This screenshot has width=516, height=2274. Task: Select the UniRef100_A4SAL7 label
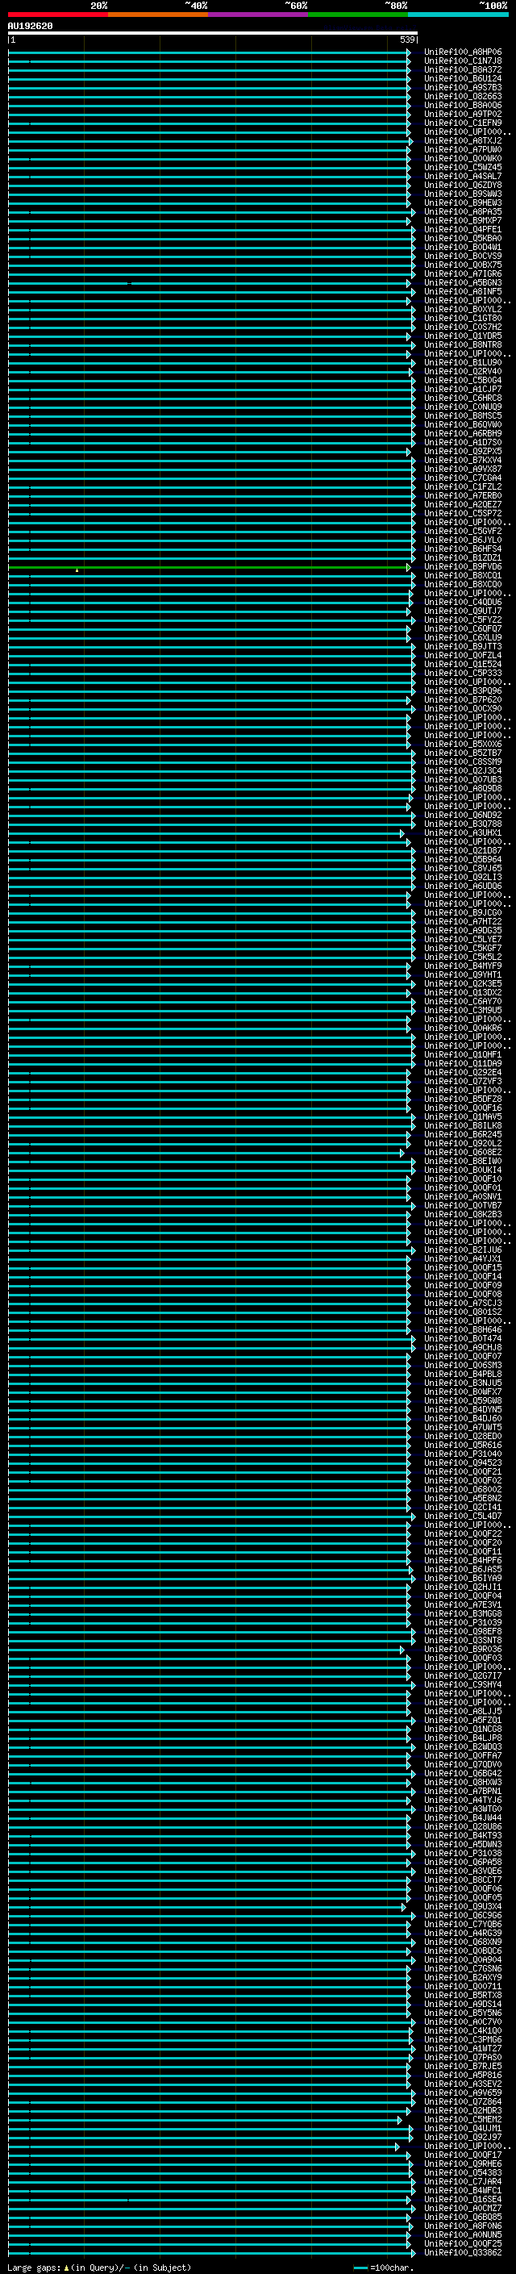click(x=463, y=177)
